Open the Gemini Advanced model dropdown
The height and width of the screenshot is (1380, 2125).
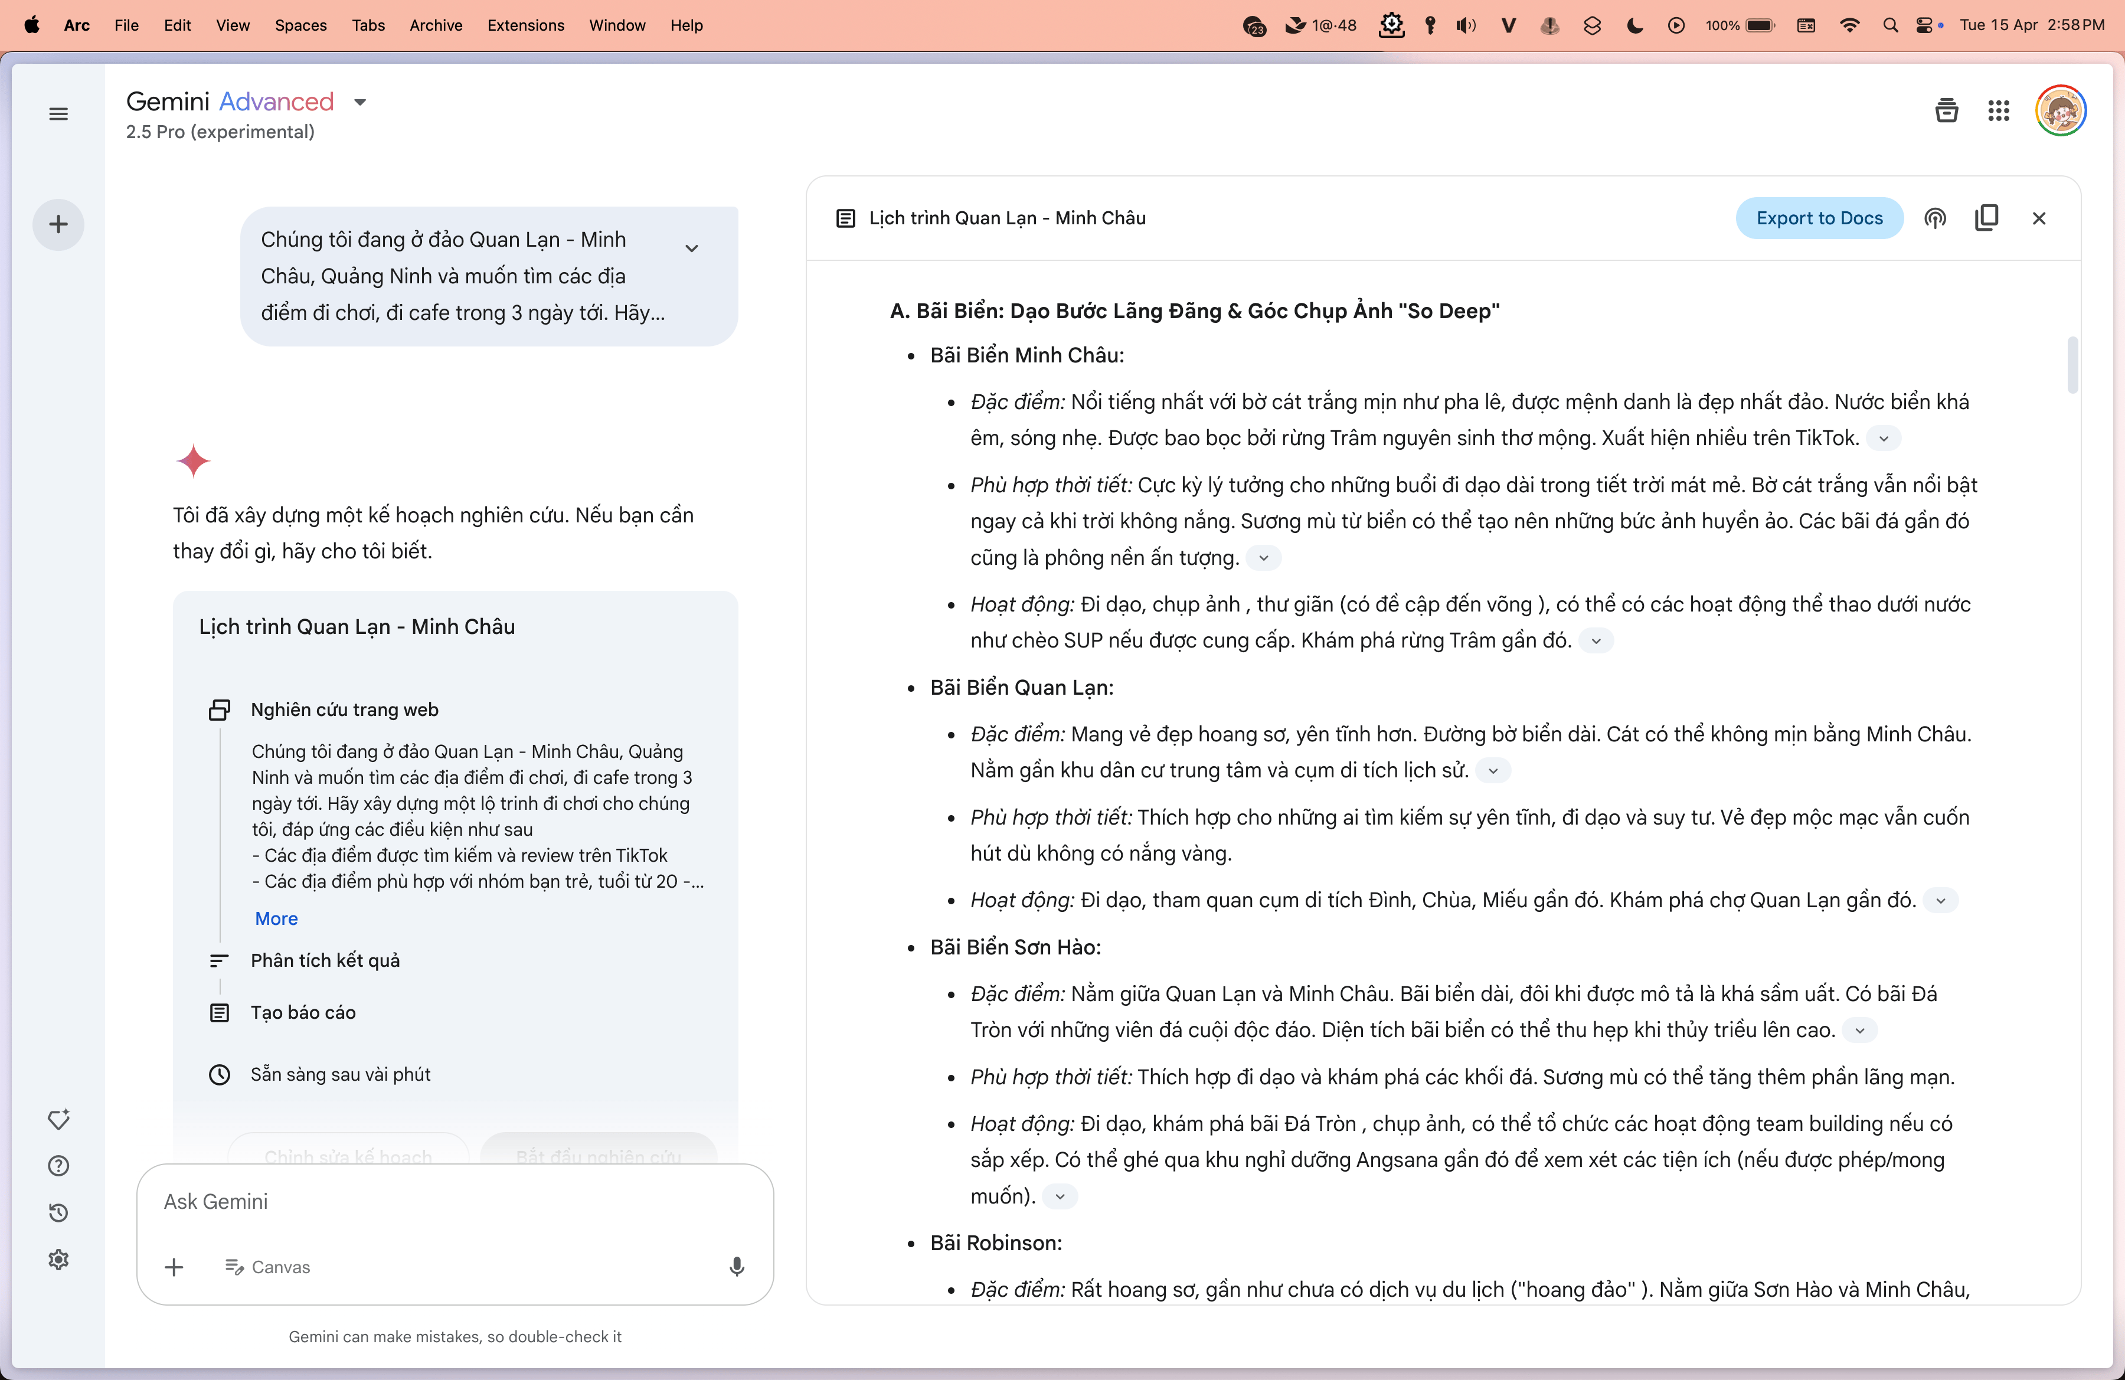360,102
